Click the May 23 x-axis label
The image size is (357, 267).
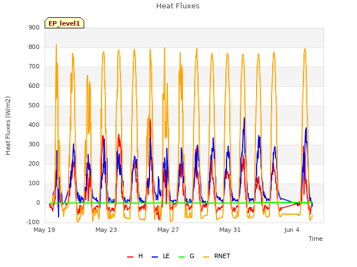tap(106, 230)
